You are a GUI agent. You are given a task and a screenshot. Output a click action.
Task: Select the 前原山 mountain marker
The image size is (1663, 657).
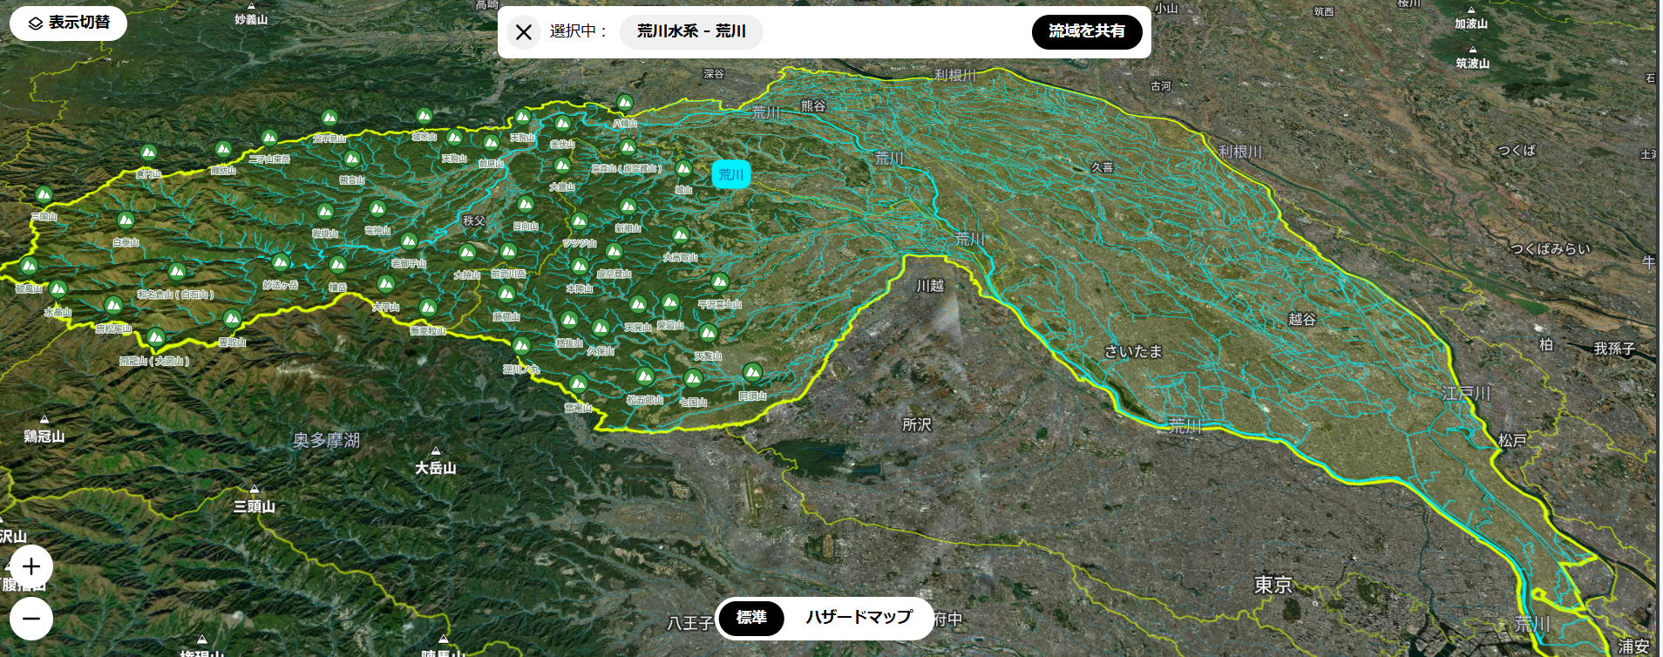click(x=492, y=142)
